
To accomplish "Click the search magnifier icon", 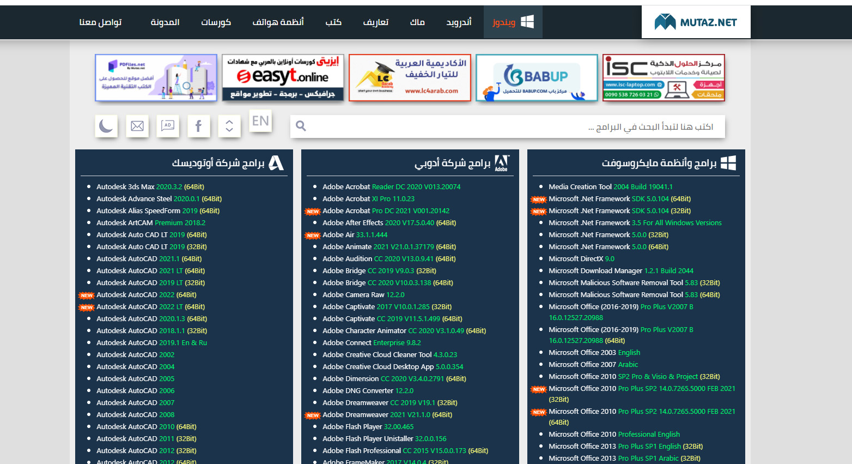I will click(301, 126).
